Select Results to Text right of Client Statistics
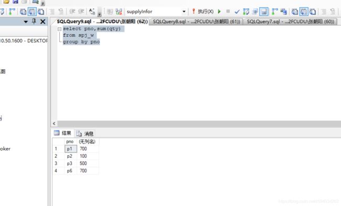The height and width of the screenshot is (206, 341). click(x=295, y=12)
